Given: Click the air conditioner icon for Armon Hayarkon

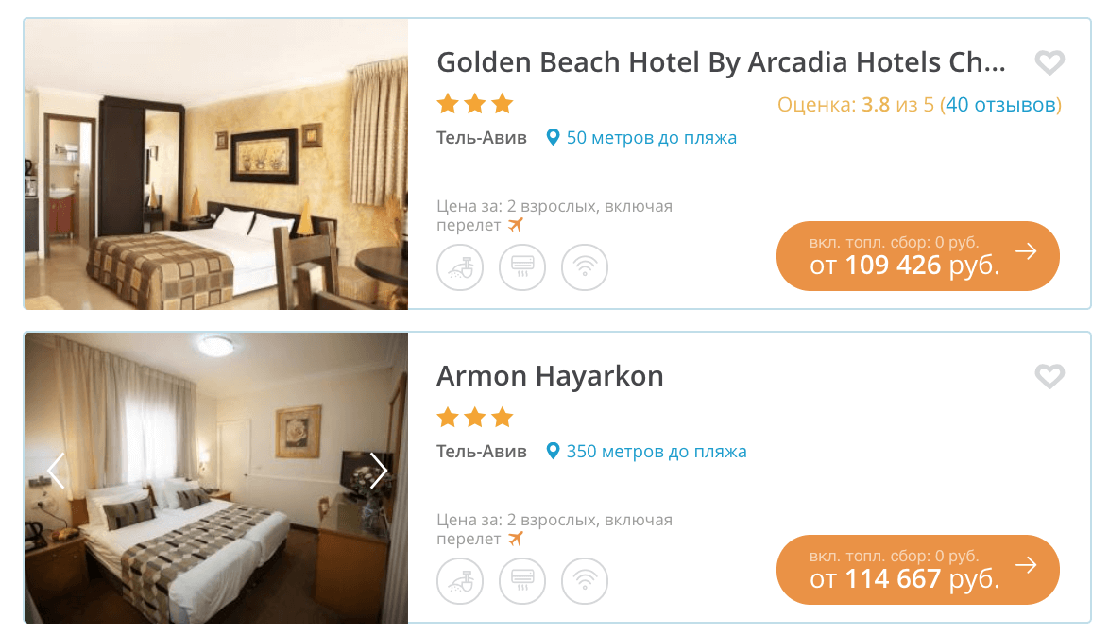Looking at the screenshot, I should point(522,581).
